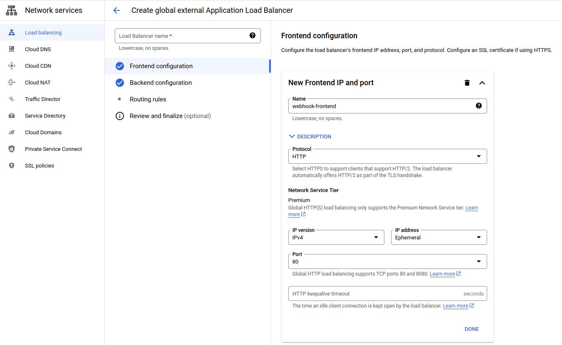Click the webhook-frontend Name field

[387, 106]
